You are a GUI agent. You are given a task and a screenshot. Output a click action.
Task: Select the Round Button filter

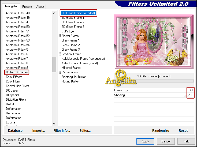(x=70, y=81)
